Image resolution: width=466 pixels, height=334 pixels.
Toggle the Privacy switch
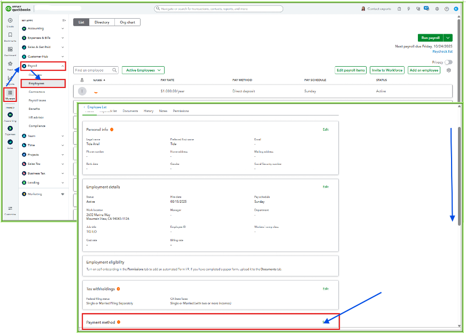[x=448, y=62]
